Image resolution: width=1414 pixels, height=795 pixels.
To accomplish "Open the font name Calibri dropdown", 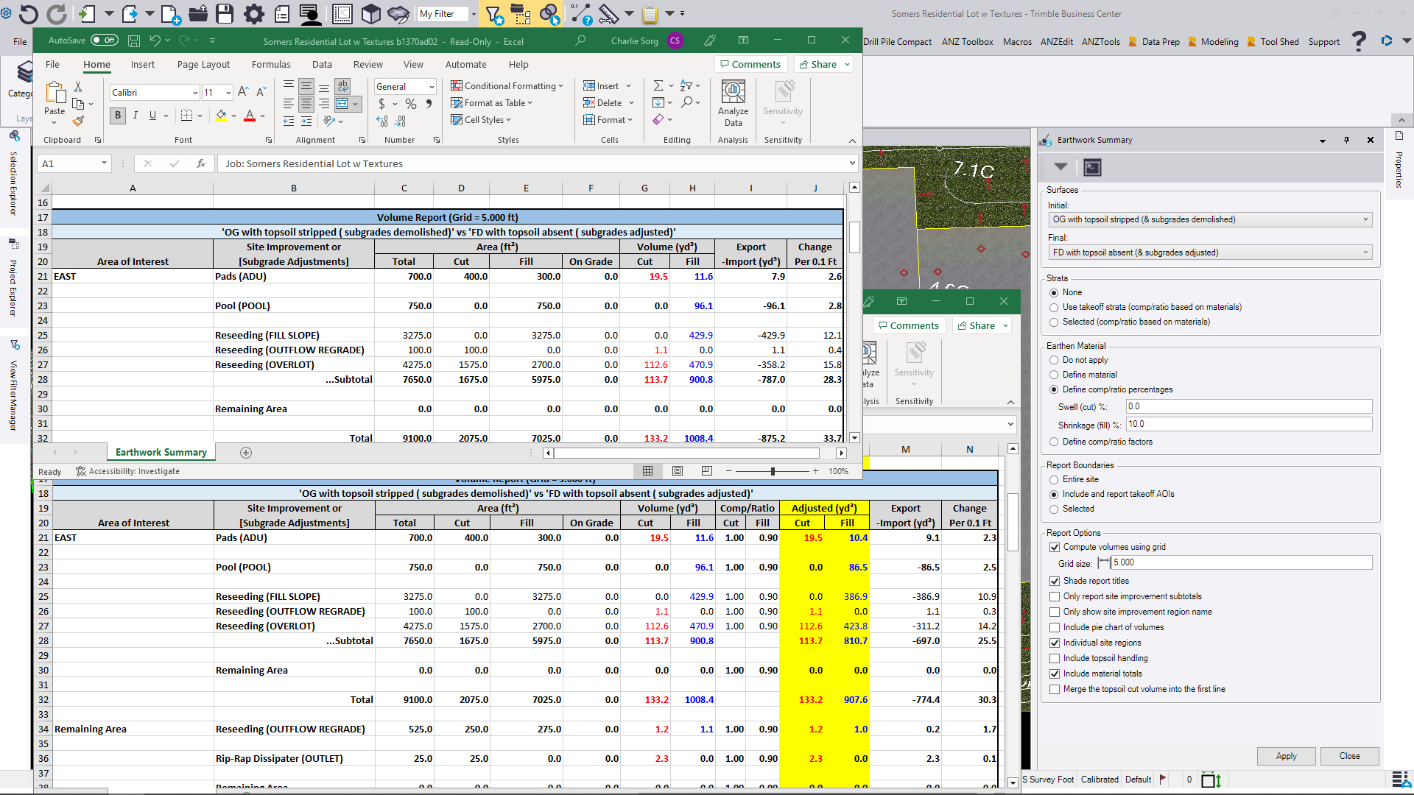I will (195, 93).
